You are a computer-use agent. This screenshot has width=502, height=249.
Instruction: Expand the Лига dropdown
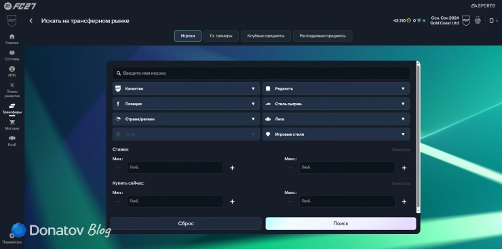(x=336, y=119)
